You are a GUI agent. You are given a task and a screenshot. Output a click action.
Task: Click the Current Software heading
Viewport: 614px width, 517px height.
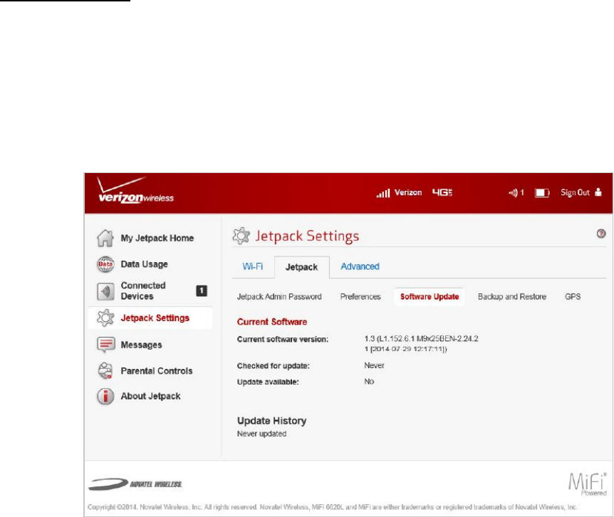click(x=272, y=322)
